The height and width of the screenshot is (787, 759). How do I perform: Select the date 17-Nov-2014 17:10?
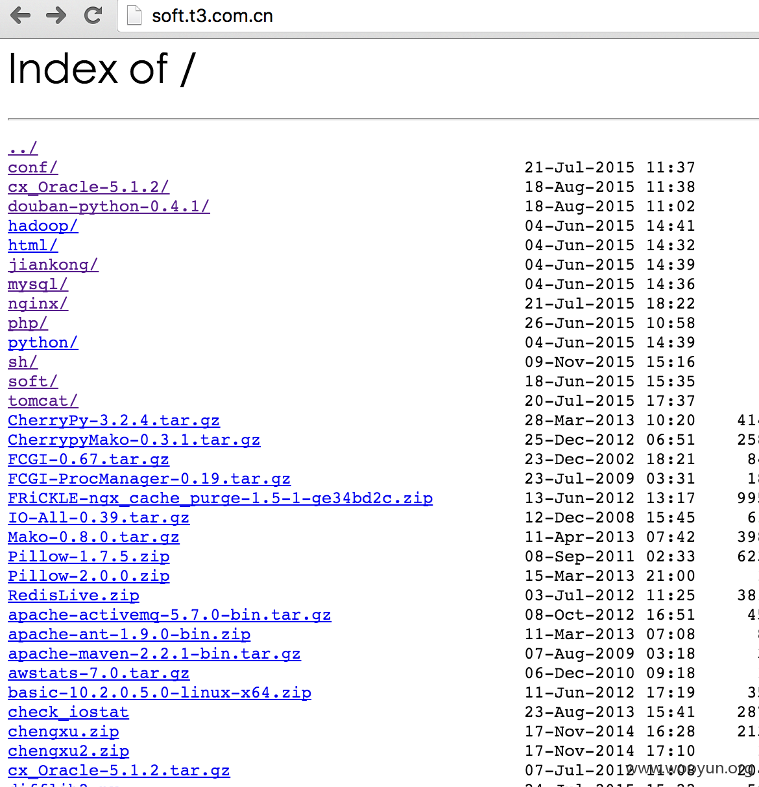coord(610,751)
